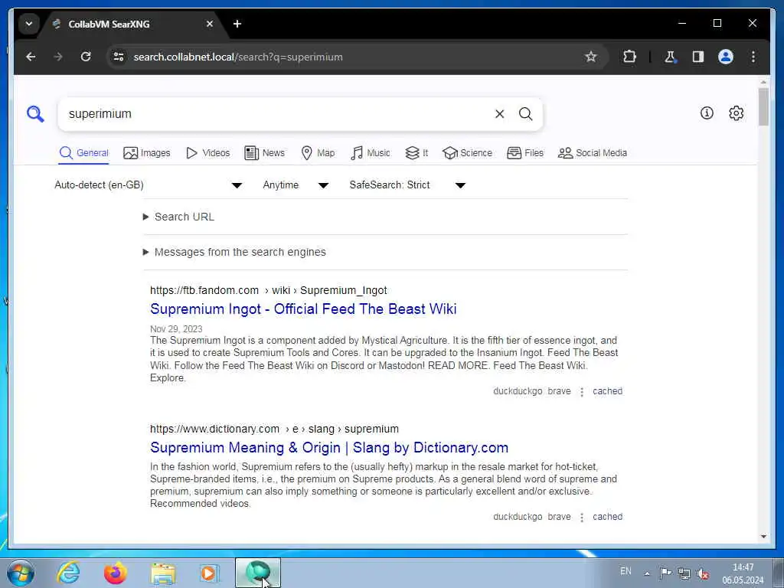Viewport: 784px width, 588px height.
Task: Switch to the Music category
Action: pyautogui.click(x=370, y=153)
